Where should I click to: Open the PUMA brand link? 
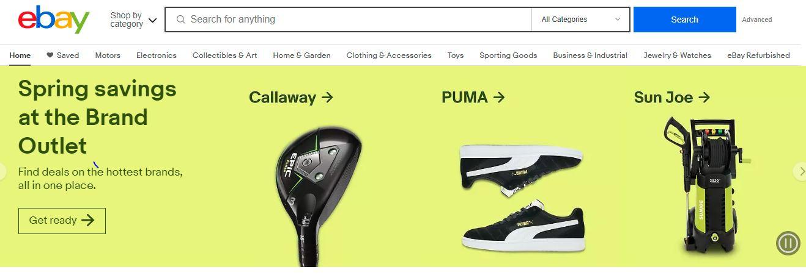[x=473, y=97]
